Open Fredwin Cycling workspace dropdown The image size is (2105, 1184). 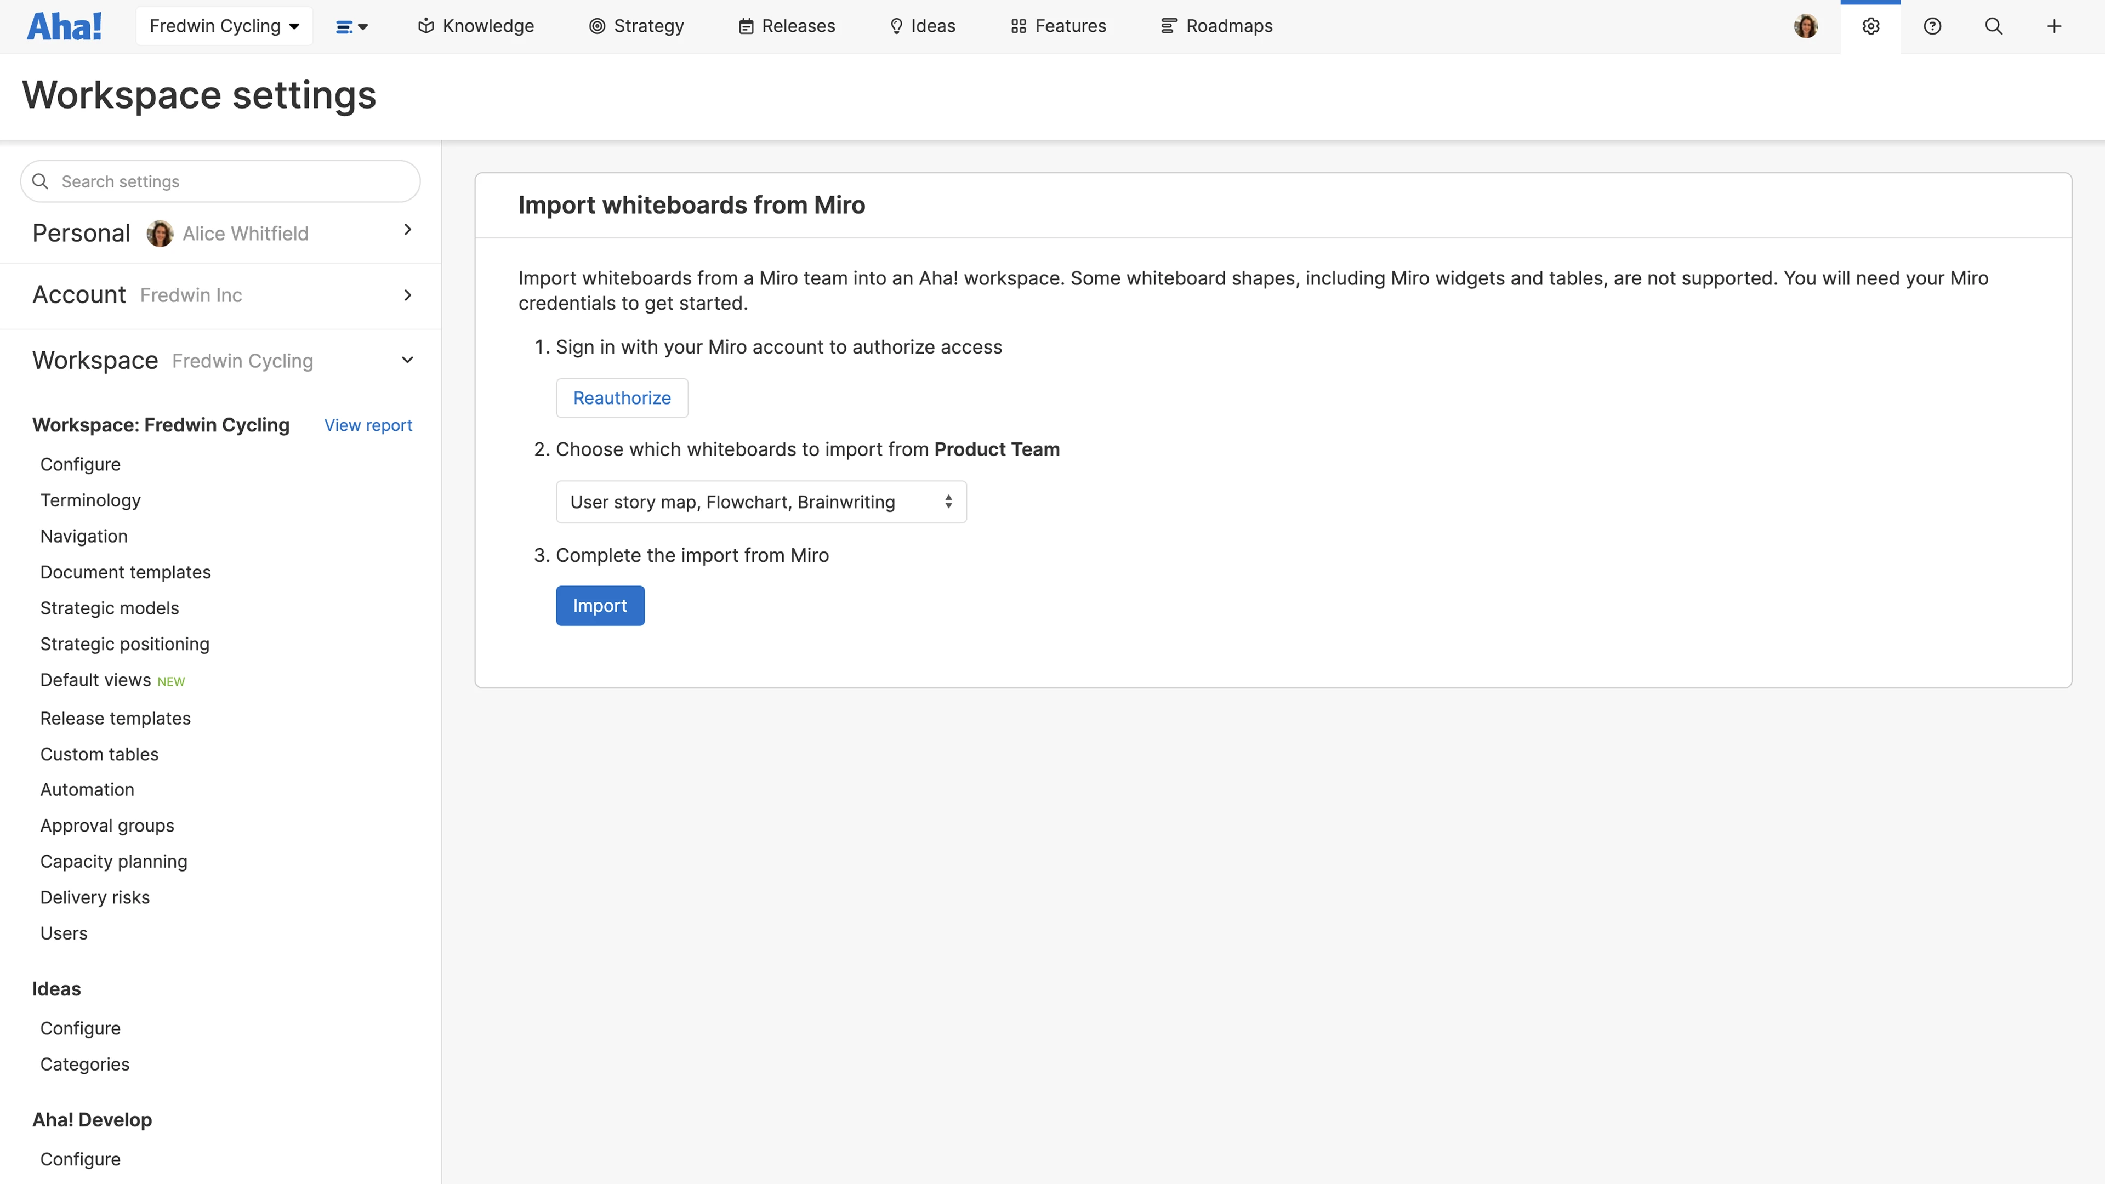pos(224,26)
